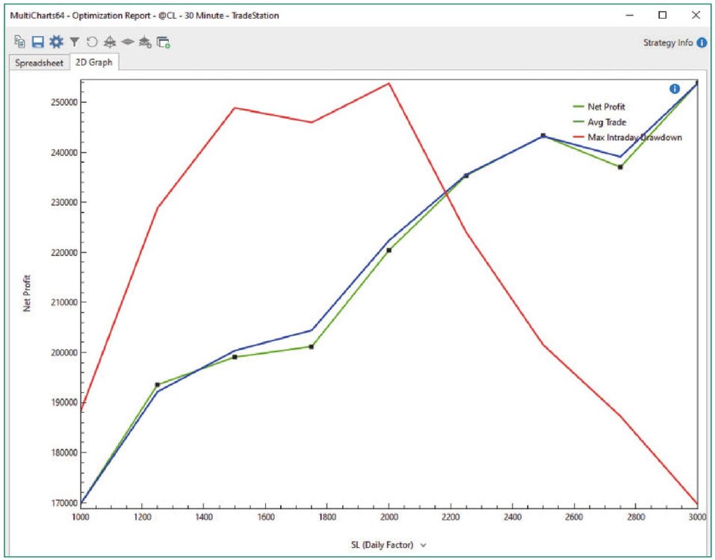Click the vertical Net Profit axis title
This screenshot has height=560, width=715.
click(x=27, y=293)
